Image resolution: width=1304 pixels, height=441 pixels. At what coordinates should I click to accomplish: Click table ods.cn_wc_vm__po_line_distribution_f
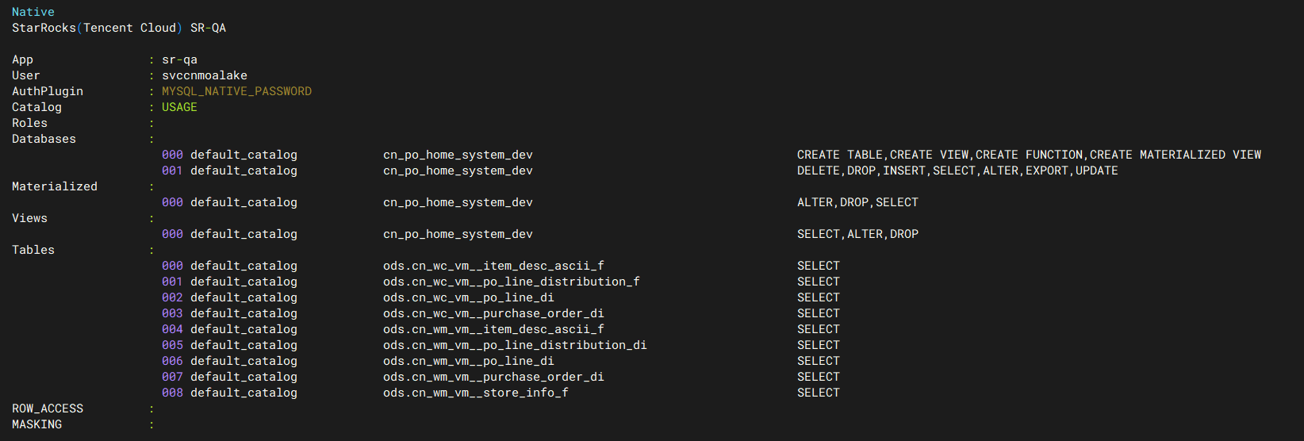tap(512, 282)
